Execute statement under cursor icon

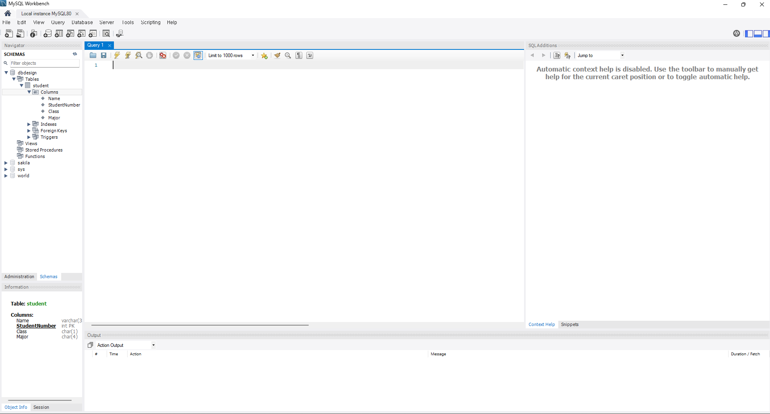128,55
